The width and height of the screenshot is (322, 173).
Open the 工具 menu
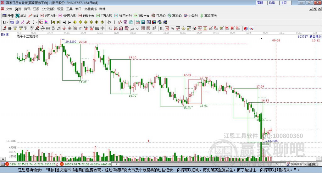69,9
